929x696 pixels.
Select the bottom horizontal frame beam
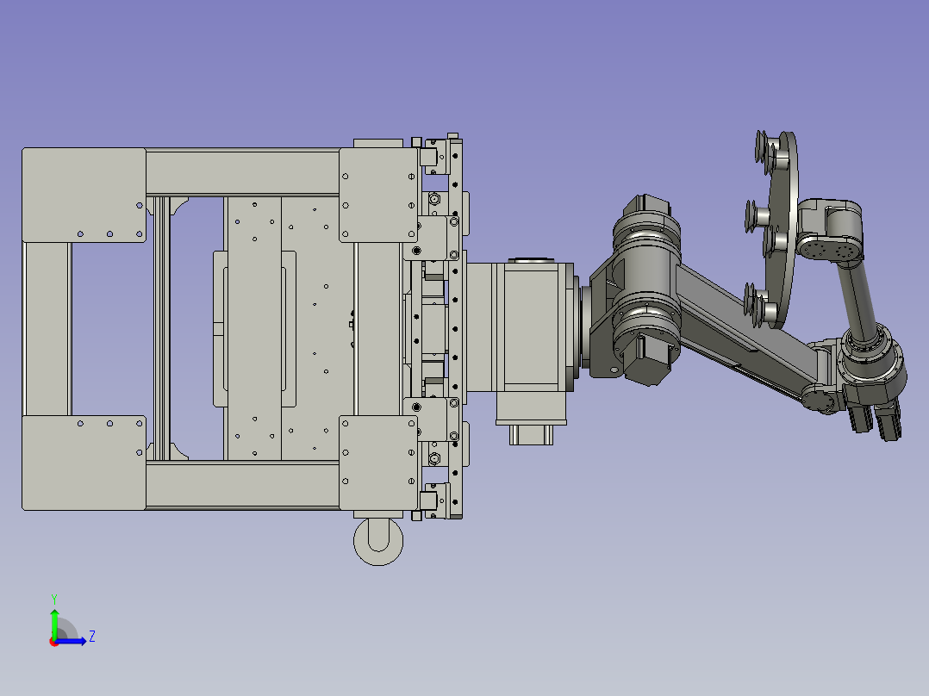pyautogui.click(x=242, y=485)
